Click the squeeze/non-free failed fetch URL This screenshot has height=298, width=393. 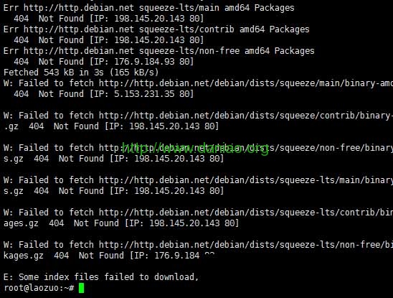(x=246, y=148)
